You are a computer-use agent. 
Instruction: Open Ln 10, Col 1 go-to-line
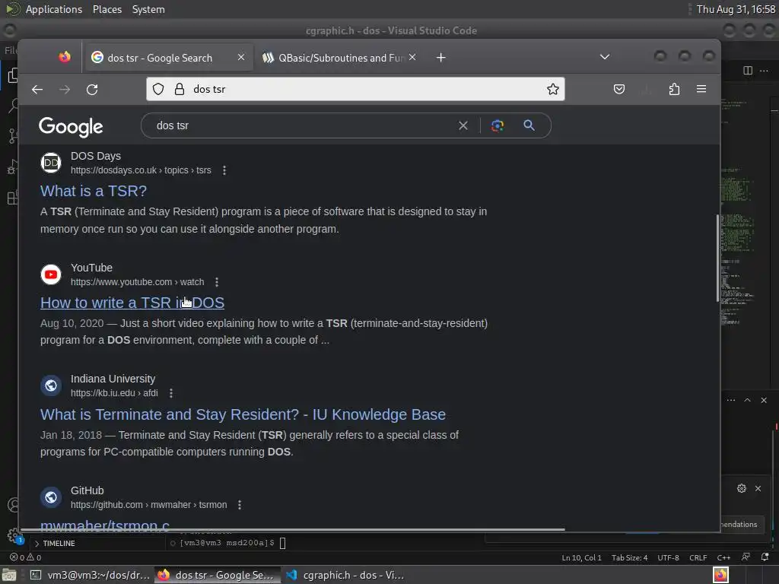click(x=581, y=557)
